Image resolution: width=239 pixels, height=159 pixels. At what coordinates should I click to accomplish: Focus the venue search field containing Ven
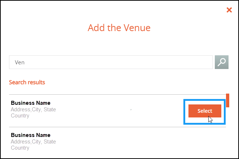[x=111, y=62]
